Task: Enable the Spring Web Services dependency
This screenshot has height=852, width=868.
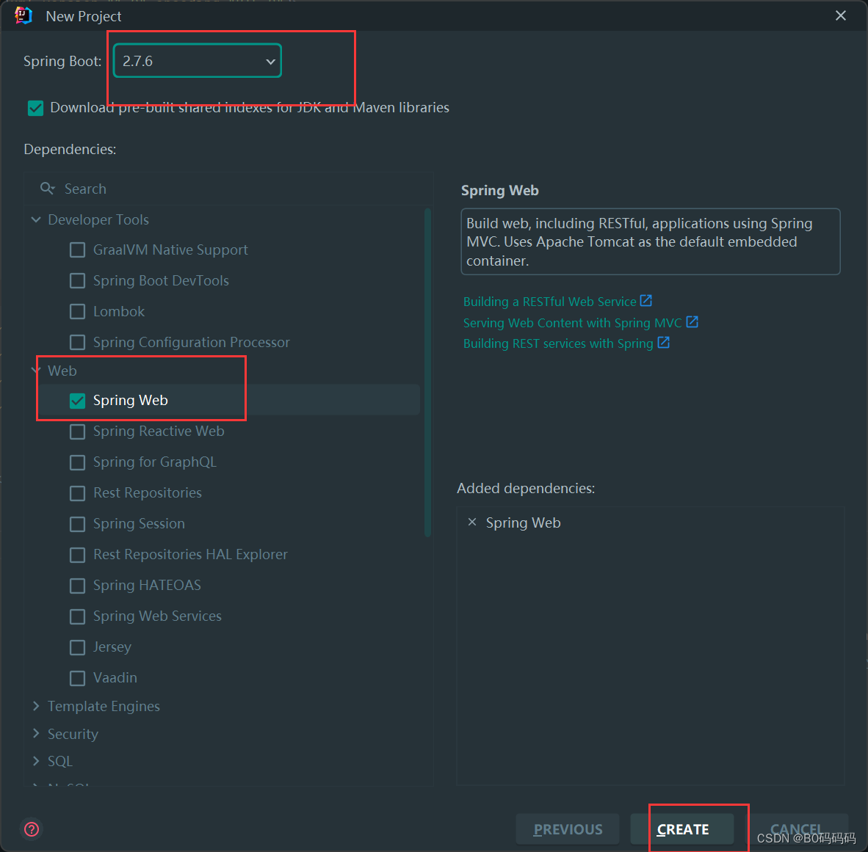Action: [78, 616]
